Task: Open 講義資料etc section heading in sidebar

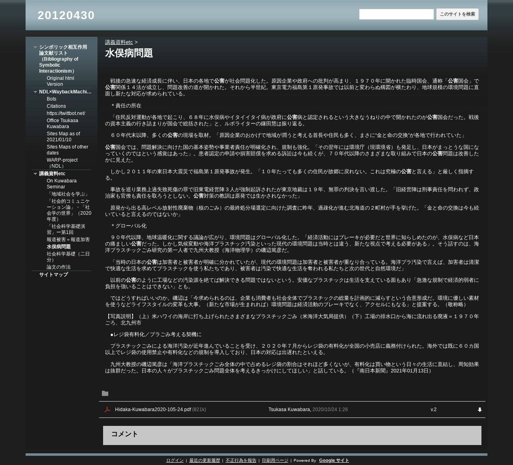Action: 52,174
